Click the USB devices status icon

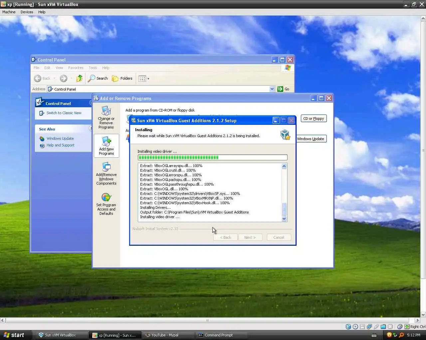[376, 327]
